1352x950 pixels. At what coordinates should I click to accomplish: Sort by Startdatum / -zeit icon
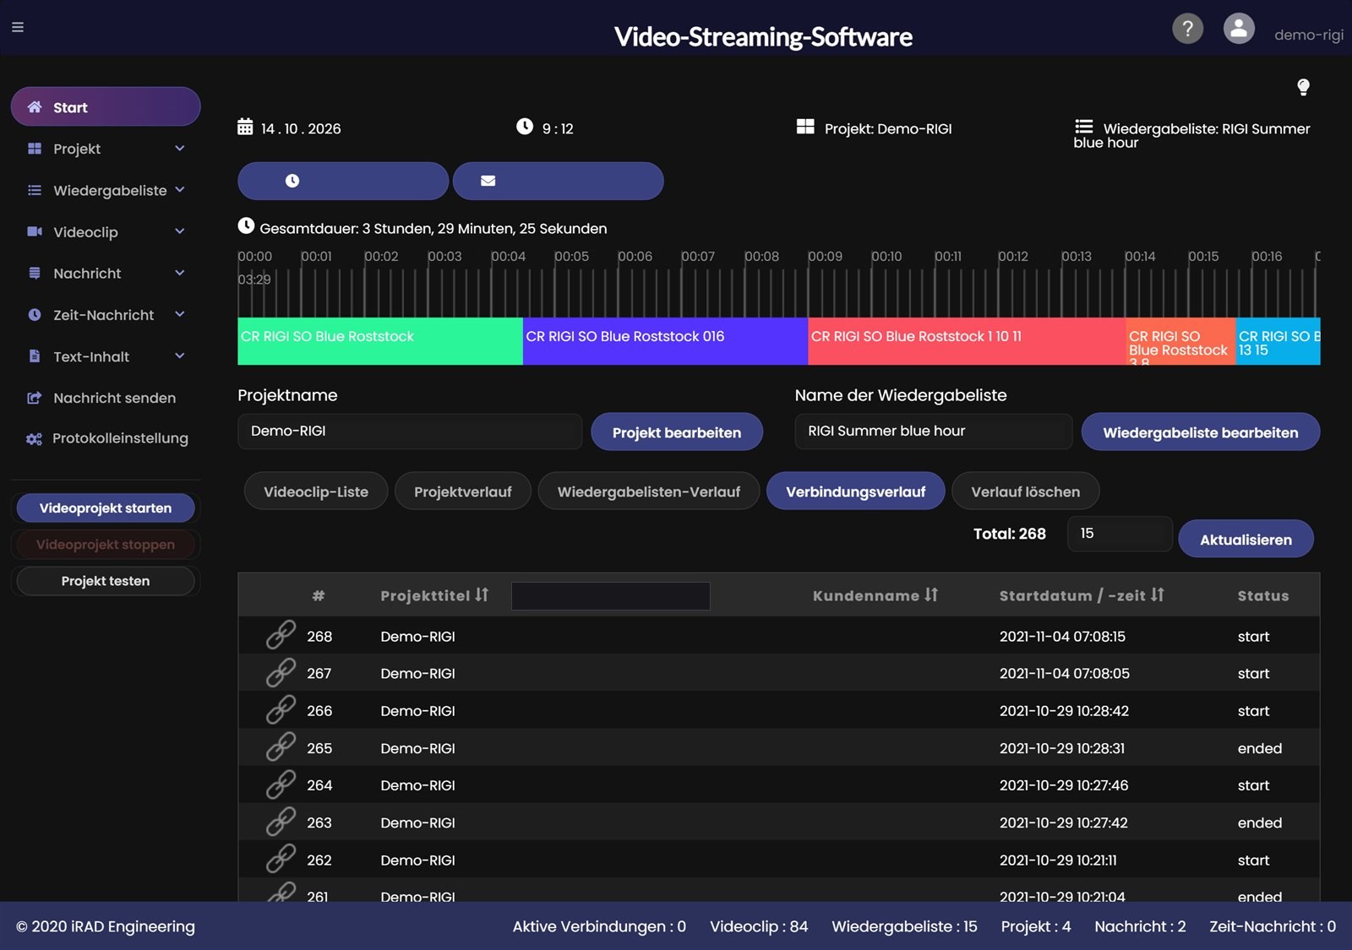[1158, 594]
